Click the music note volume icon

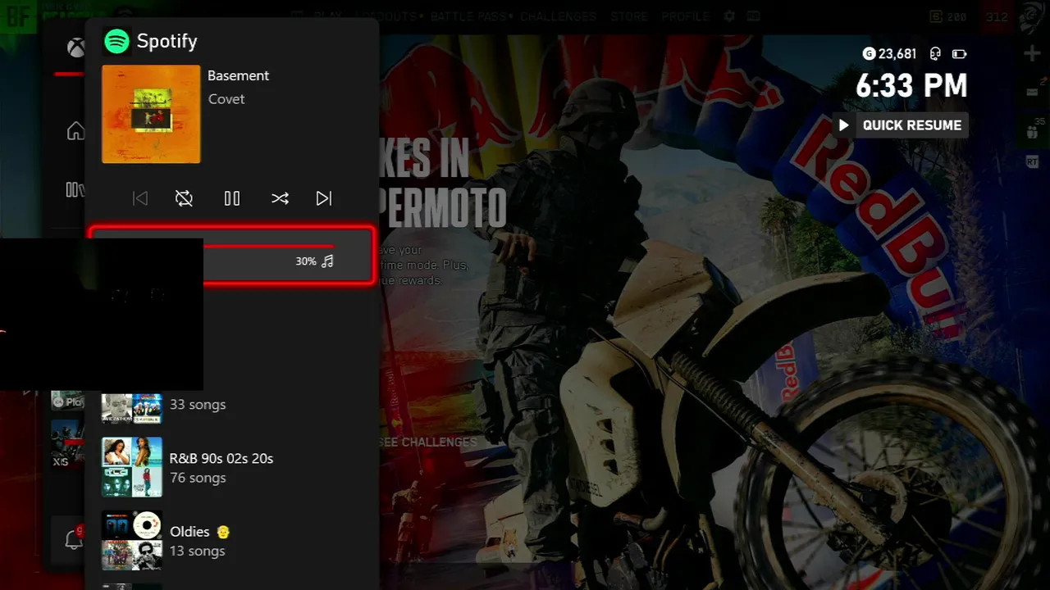pos(327,261)
